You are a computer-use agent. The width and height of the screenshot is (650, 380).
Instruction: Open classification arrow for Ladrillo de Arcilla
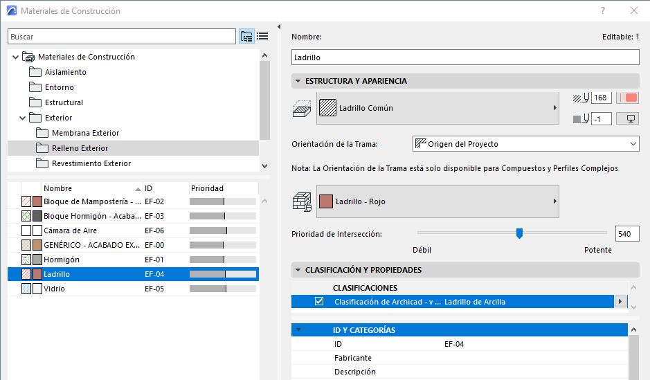click(x=620, y=301)
